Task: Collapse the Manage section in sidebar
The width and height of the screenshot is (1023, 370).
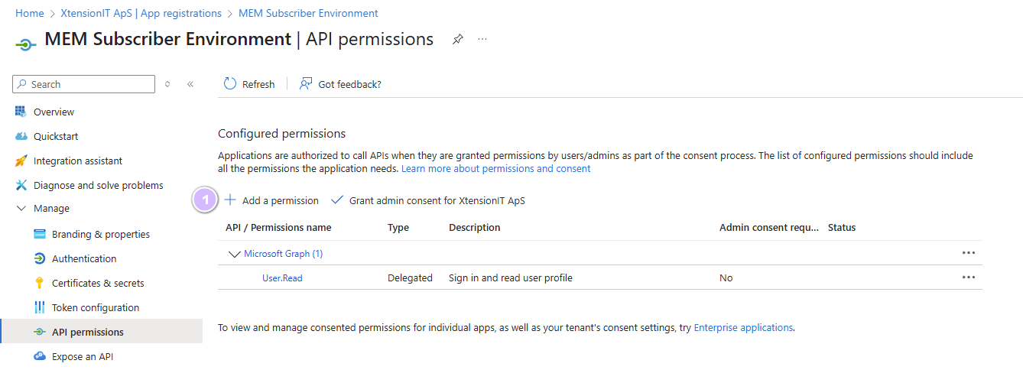Action: click(x=21, y=209)
